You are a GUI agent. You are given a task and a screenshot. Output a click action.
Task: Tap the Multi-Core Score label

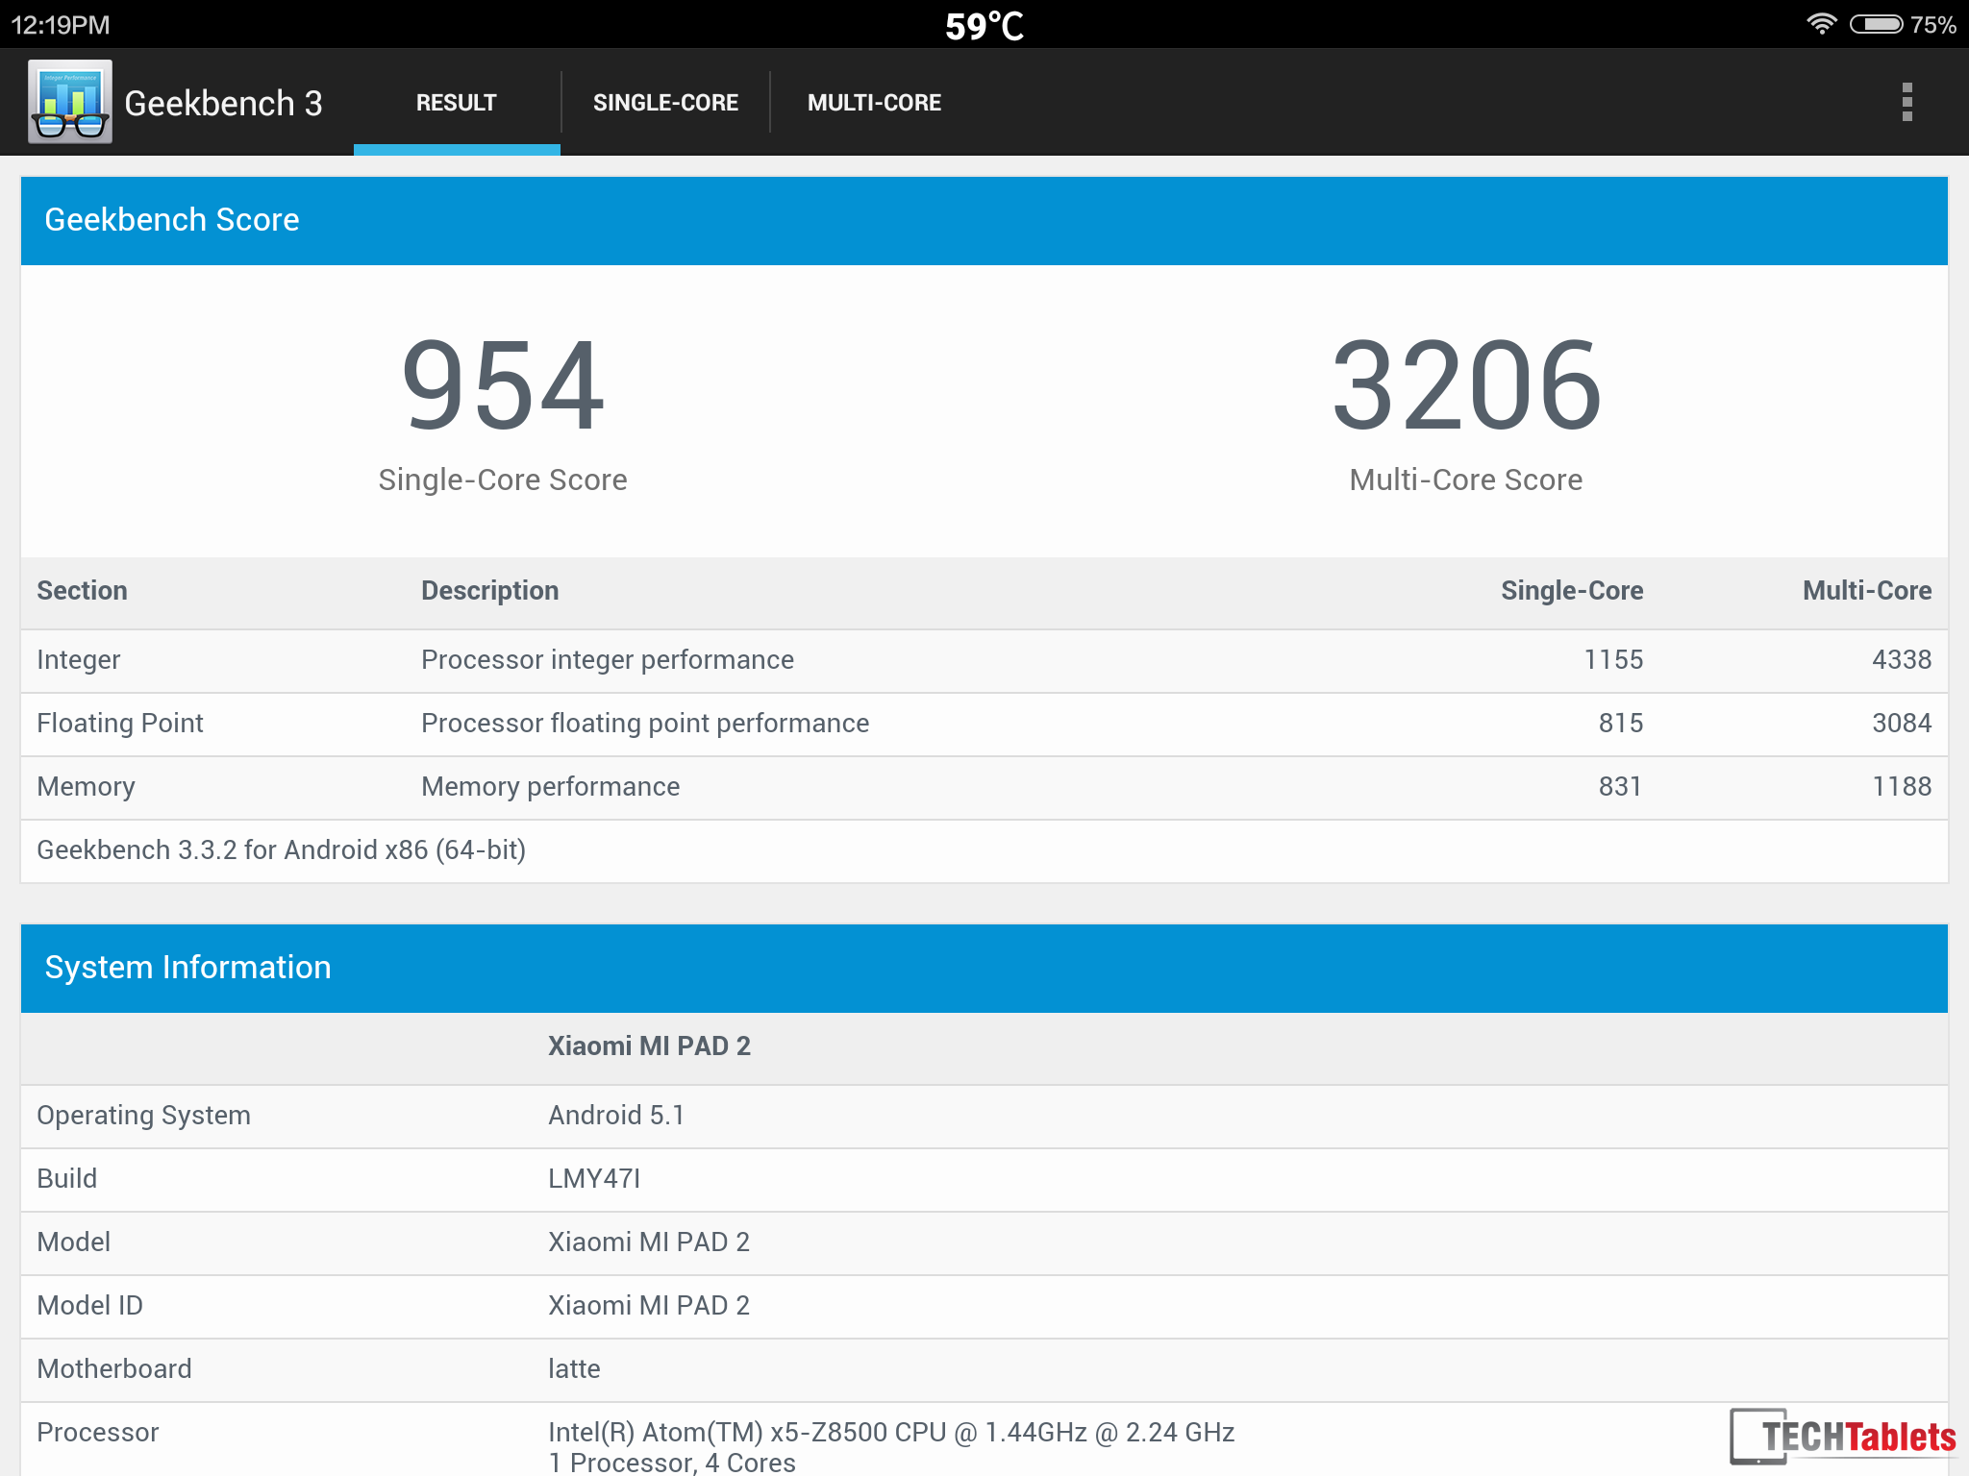[x=1466, y=480]
